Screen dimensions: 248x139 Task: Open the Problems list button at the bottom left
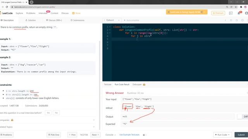(6, 135)
